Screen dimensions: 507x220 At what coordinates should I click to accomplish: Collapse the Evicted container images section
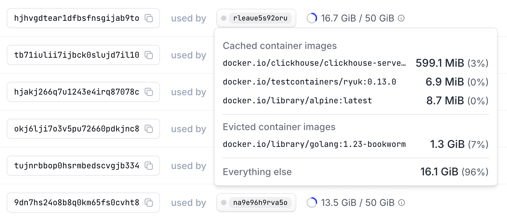click(279, 127)
